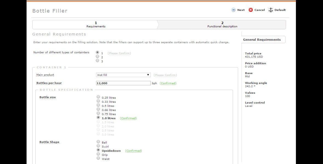This screenshot has height=164, width=323.
Task: Click the Requirements step tab
Action: pyautogui.click(x=96, y=25)
